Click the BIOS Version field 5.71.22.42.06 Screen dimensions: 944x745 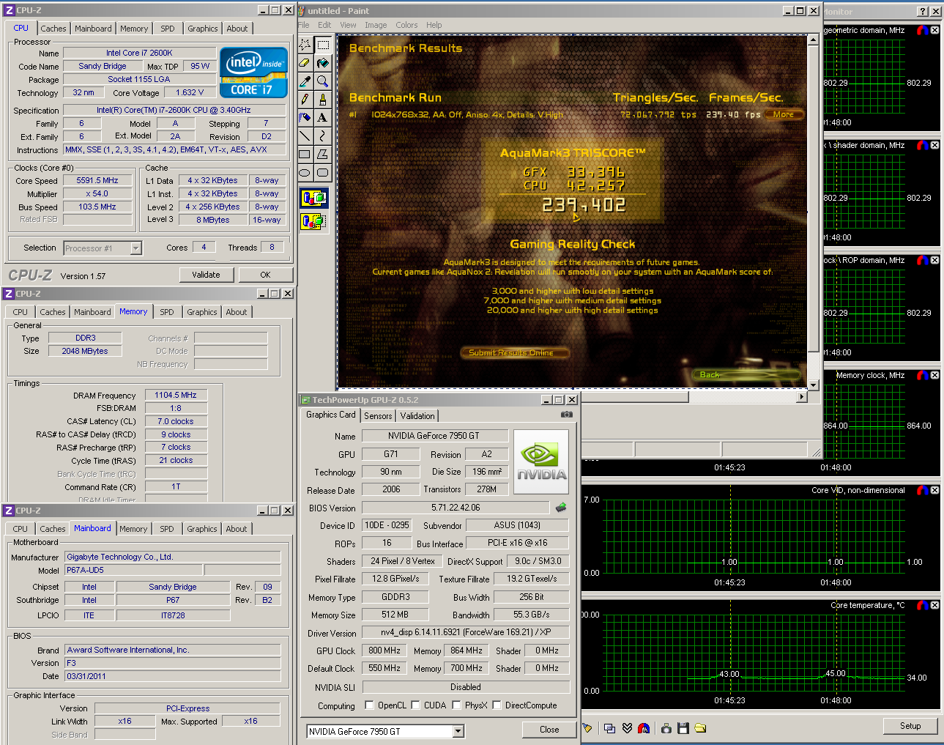[x=456, y=508]
